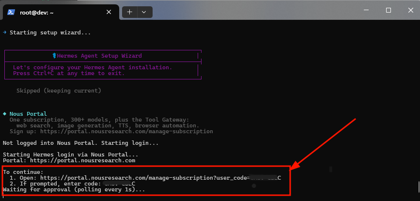Close the terminal window
This screenshot has width=420, height=201.
tap(411, 10)
